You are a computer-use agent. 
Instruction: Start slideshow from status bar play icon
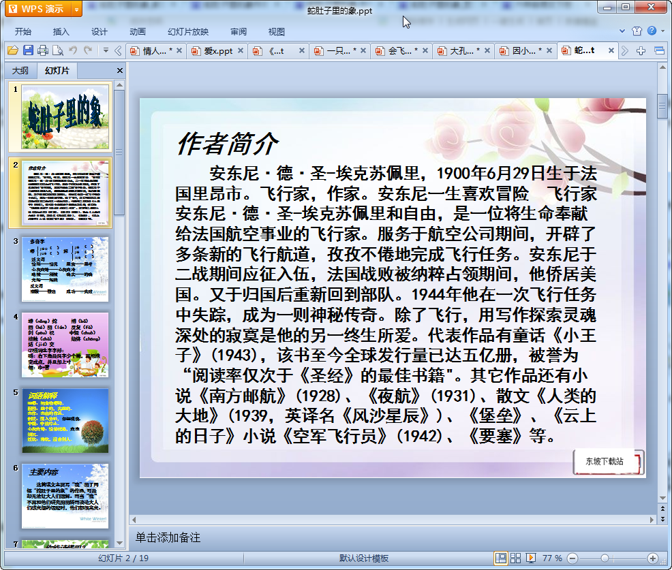(530, 558)
